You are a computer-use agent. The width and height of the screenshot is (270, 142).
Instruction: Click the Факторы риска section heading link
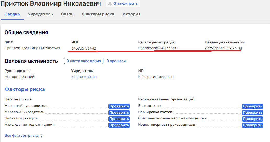pyautogui.click(x=25, y=89)
